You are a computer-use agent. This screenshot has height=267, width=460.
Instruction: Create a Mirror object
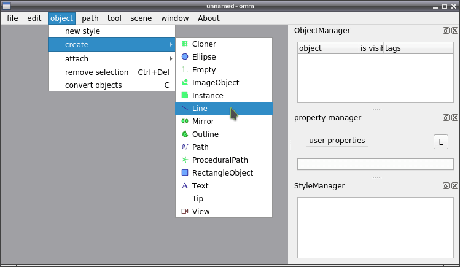tap(224, 122)
